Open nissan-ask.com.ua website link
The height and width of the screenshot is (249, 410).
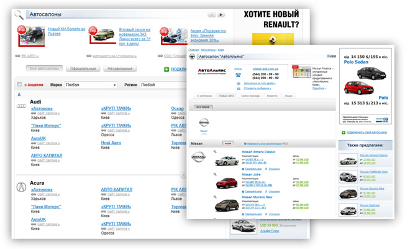pyautogui.click(x=265, y=69)
